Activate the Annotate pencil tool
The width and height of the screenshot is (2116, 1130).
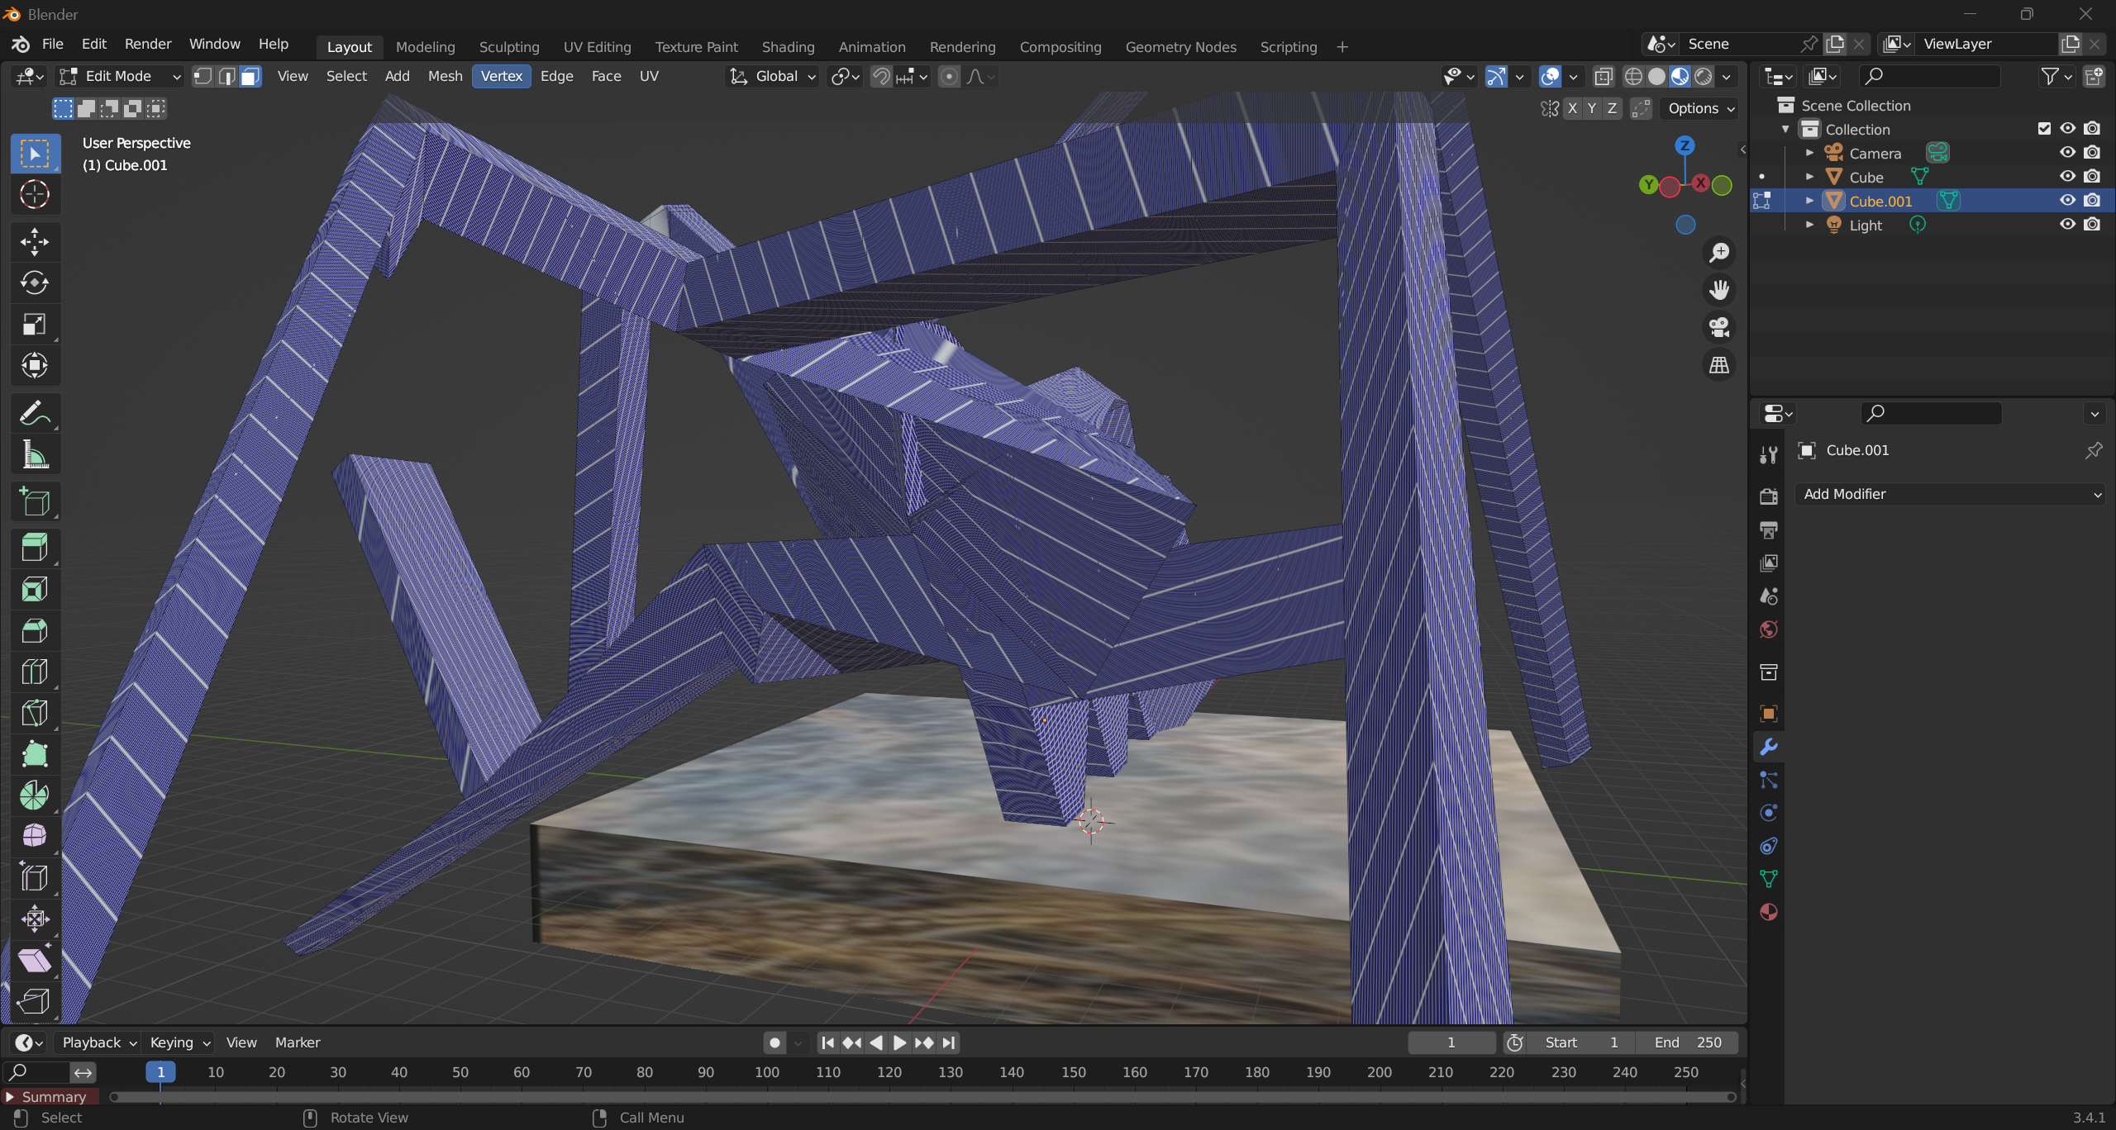[x=34, y=413]
